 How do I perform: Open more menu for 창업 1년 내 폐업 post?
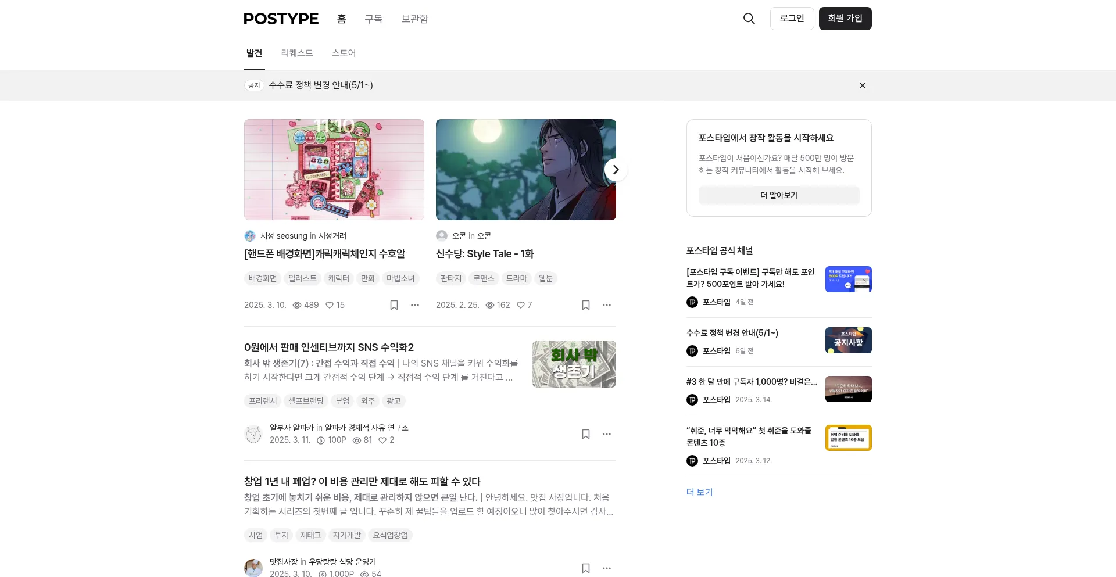point(607,568)
